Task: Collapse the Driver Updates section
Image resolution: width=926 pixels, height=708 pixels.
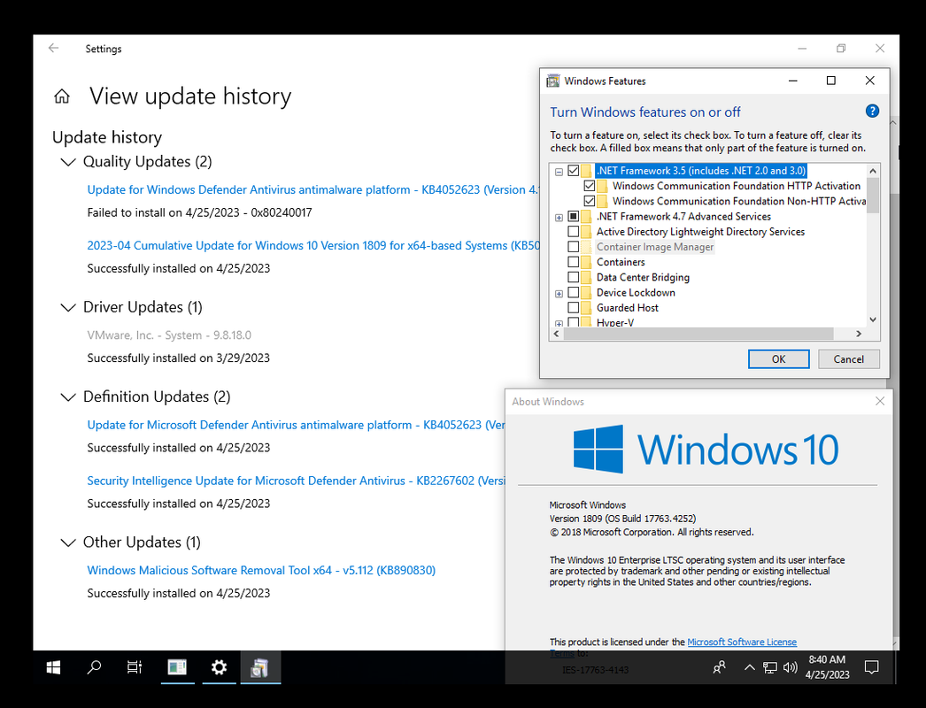Action: point(68,307)
